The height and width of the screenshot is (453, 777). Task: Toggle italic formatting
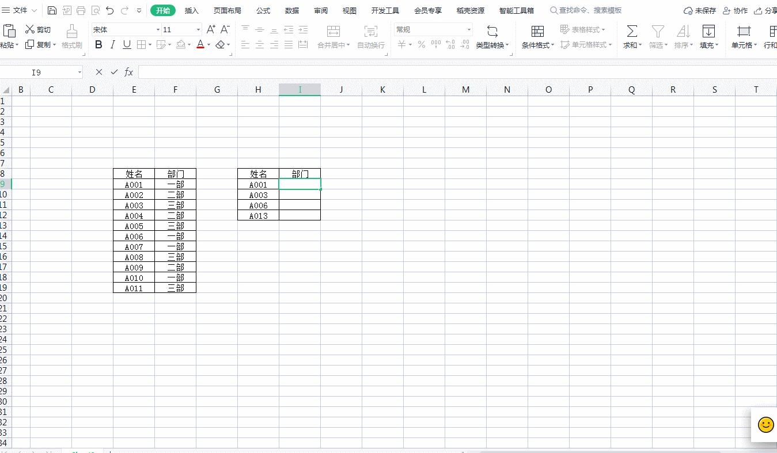coord(112,44)
